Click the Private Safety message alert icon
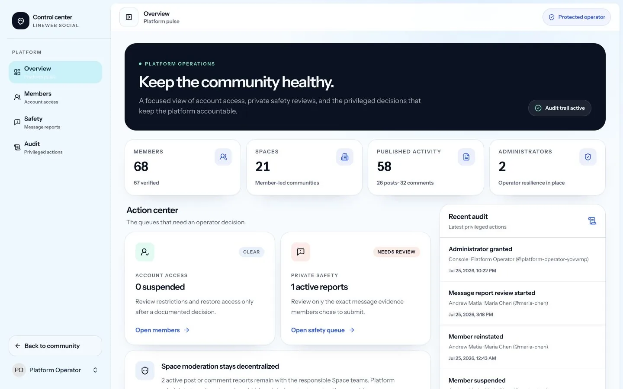 tap(301, 252)
